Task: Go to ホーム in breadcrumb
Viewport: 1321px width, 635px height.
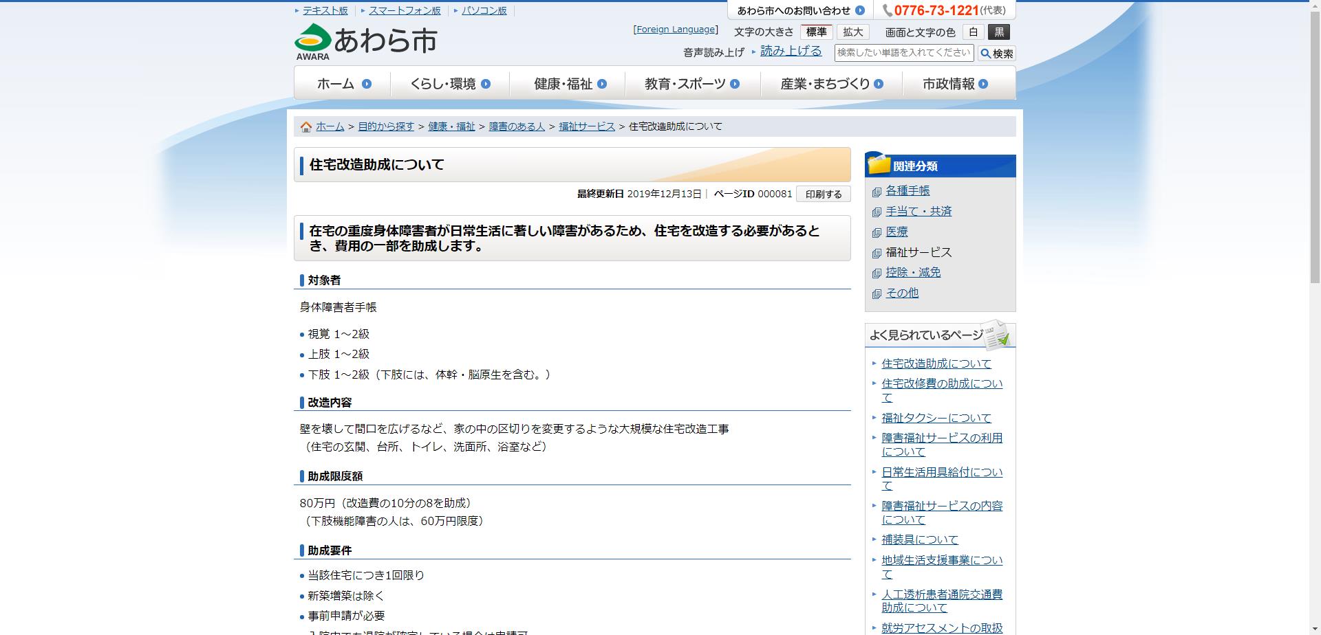Action: 330,126
